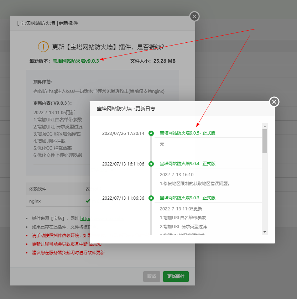
Task: Click 2022-7-13 16:10 in the log
Action: pyautogui.click(x=177, y=174)
